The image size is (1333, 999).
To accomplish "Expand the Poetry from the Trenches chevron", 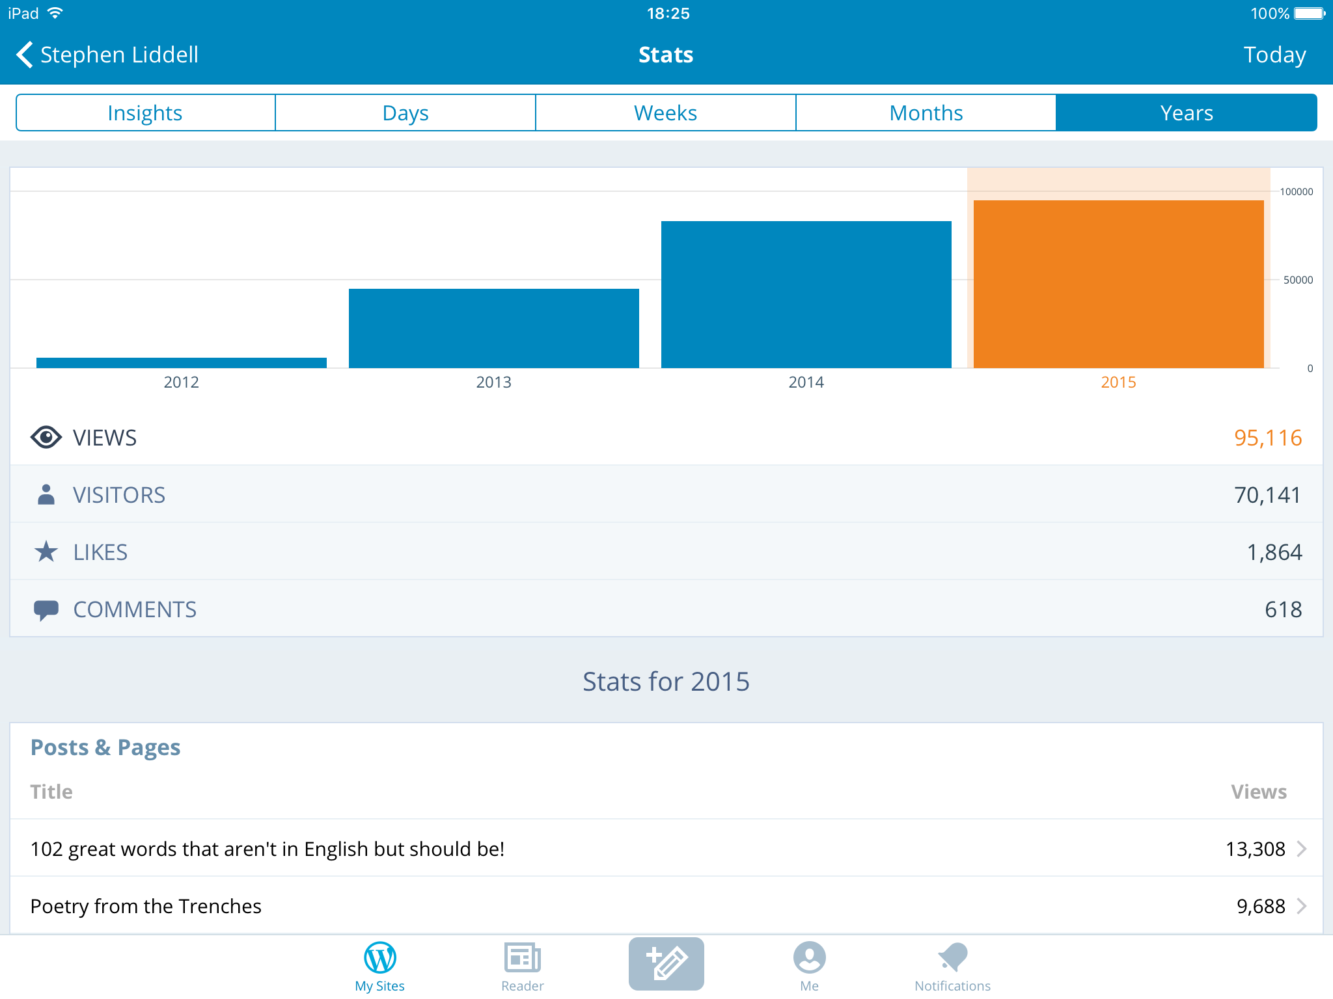I will pyautogui.click(x=1301, y=906).
